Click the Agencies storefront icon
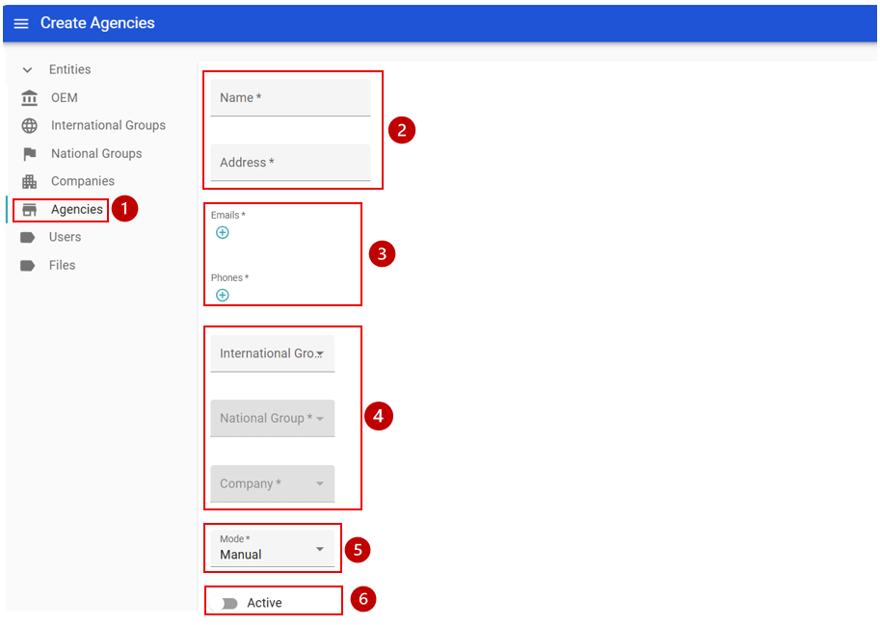 click(30, 210)
